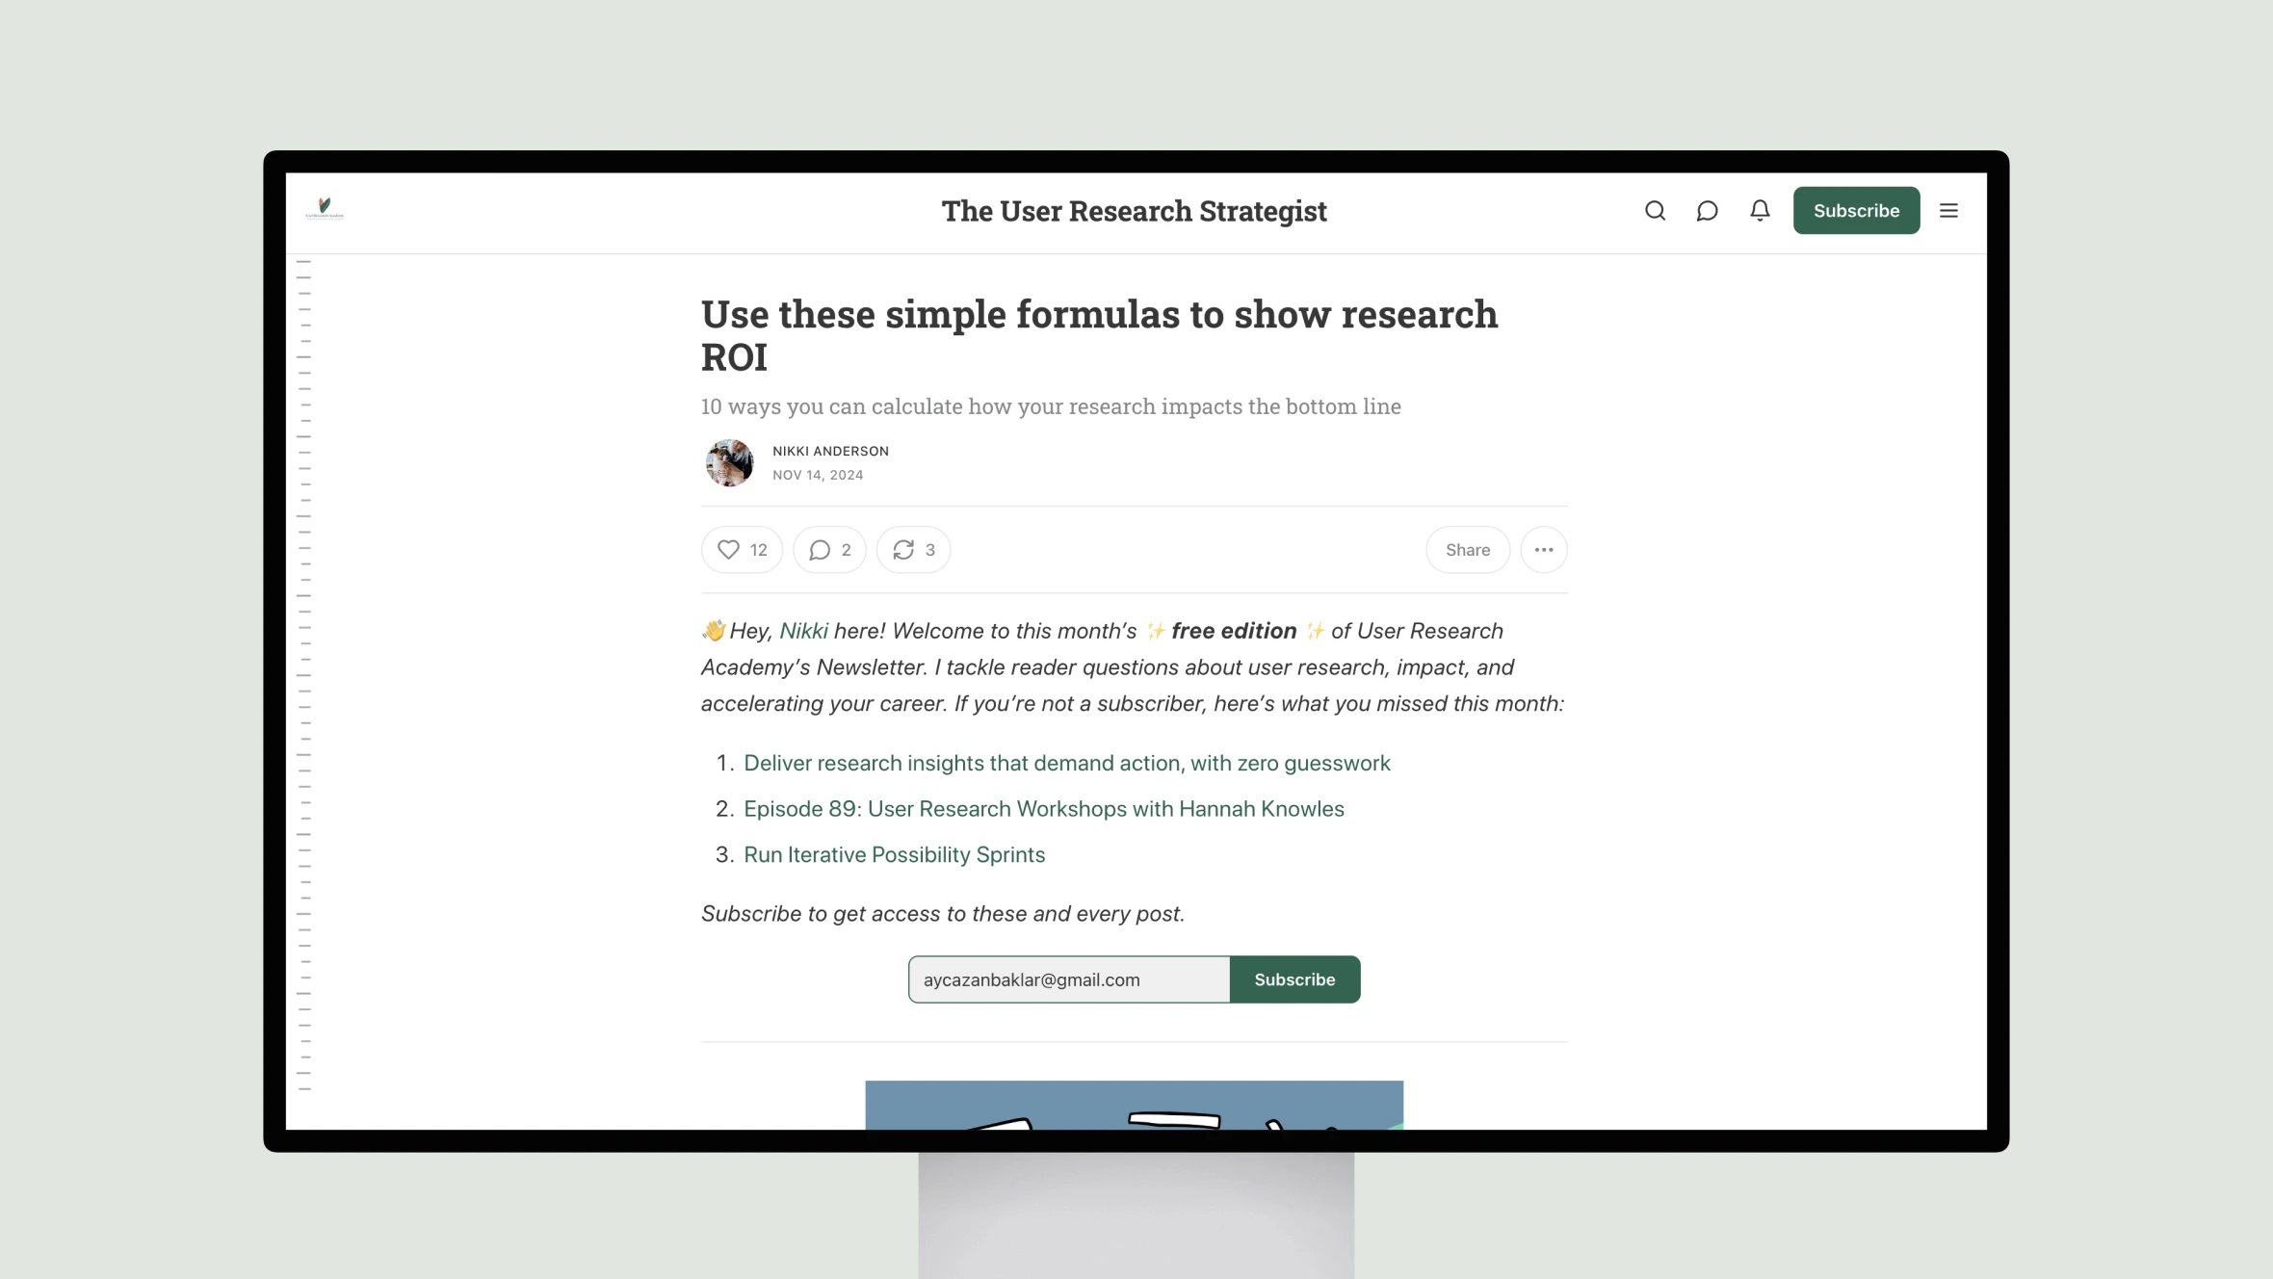
Task: Click the Share button
Action: (x=1468, y=550)
